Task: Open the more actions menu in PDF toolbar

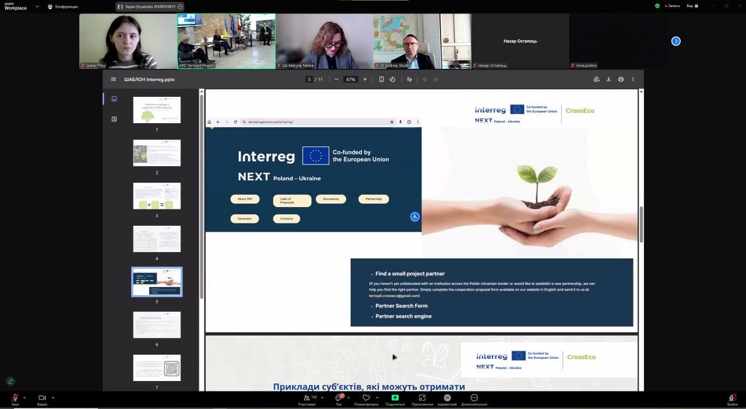Action: point(633,79)
